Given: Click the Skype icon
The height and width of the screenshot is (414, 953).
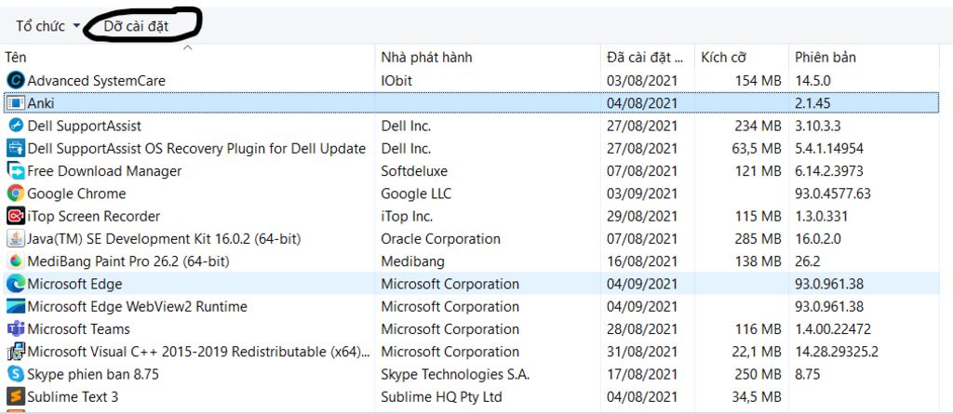Looking at the screenshot, I should (x=16, y=375).
